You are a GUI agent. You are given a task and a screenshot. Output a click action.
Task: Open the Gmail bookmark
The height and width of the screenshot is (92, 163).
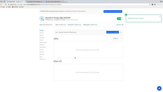(21, 7)
